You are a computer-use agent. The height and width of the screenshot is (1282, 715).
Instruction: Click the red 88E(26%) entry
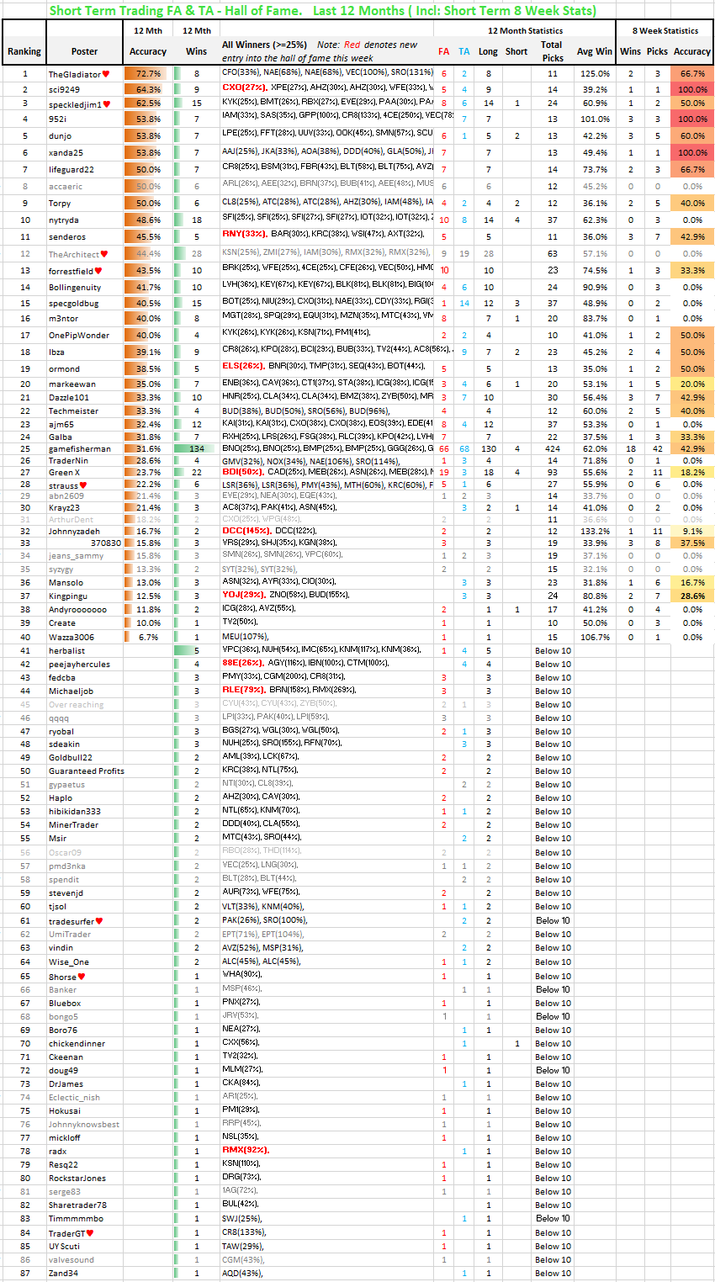point(243,664)
